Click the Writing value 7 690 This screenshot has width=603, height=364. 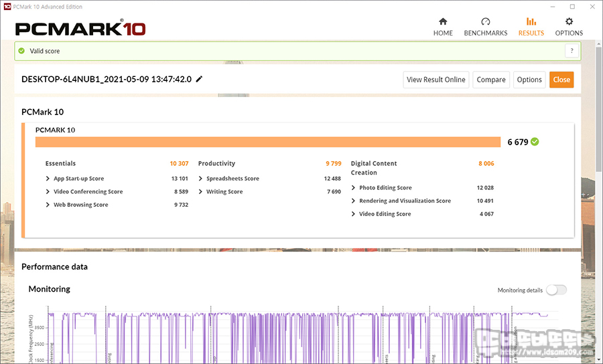[x=334, y=191]
